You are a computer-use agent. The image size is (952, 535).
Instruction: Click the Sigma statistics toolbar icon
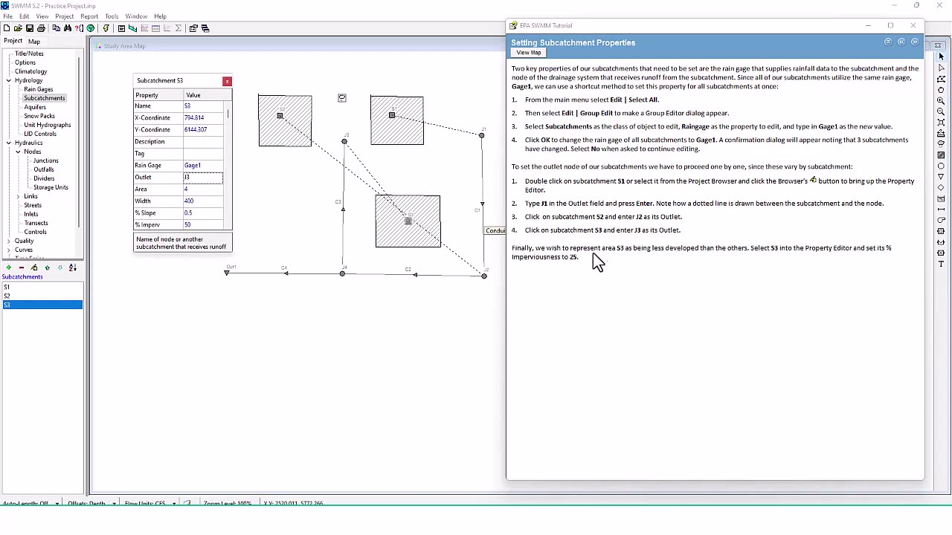coord(178,28)
